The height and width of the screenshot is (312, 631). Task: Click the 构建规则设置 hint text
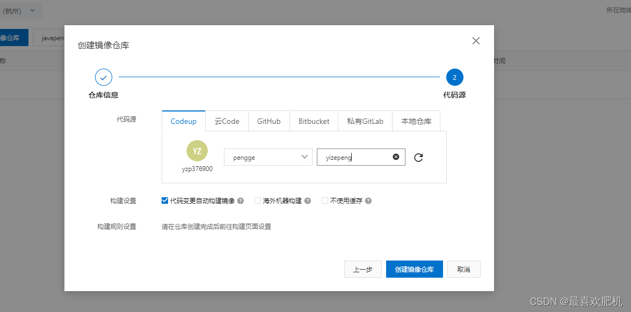click(216, 226)
